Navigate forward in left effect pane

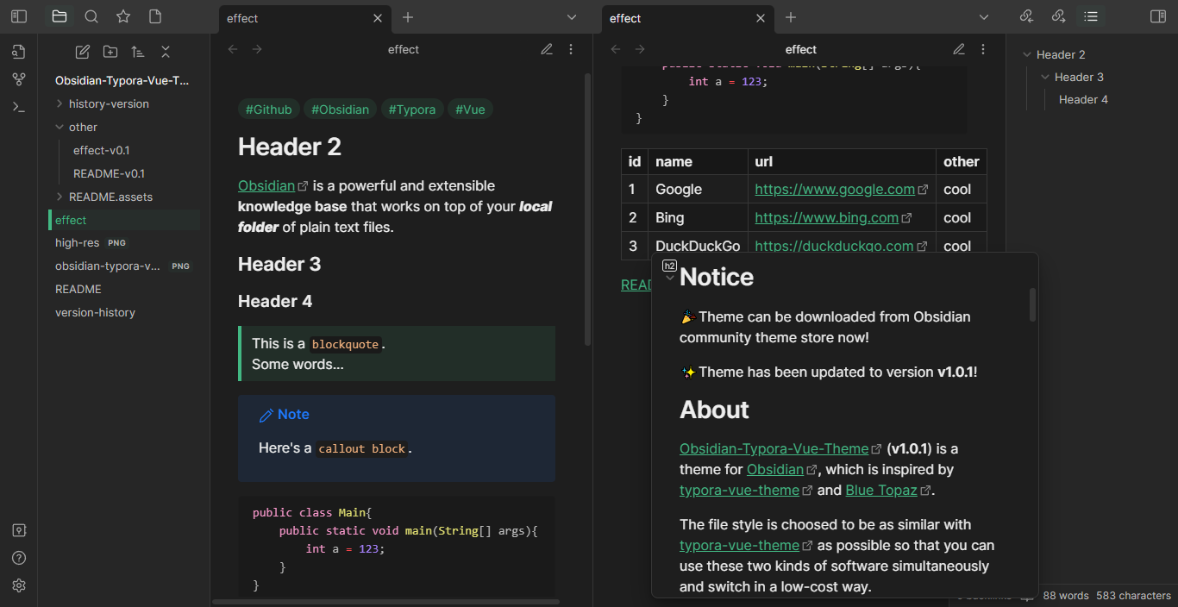click(257, 49)
